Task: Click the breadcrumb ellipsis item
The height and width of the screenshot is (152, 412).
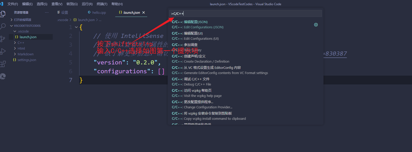Action: click(100, 20)
